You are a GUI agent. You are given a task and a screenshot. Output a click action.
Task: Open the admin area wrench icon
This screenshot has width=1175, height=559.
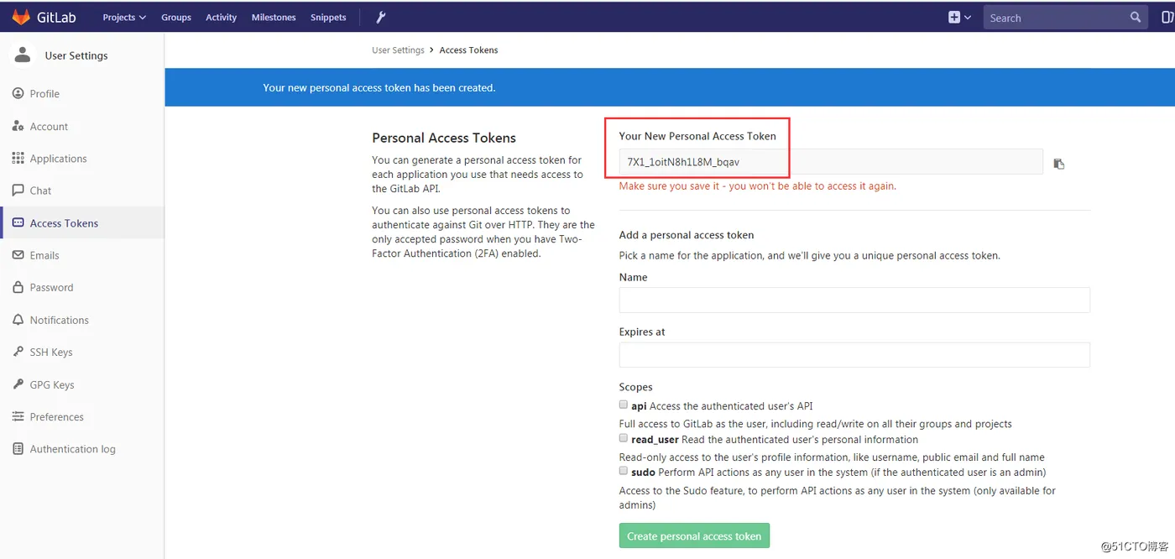[x=380, y=17]
